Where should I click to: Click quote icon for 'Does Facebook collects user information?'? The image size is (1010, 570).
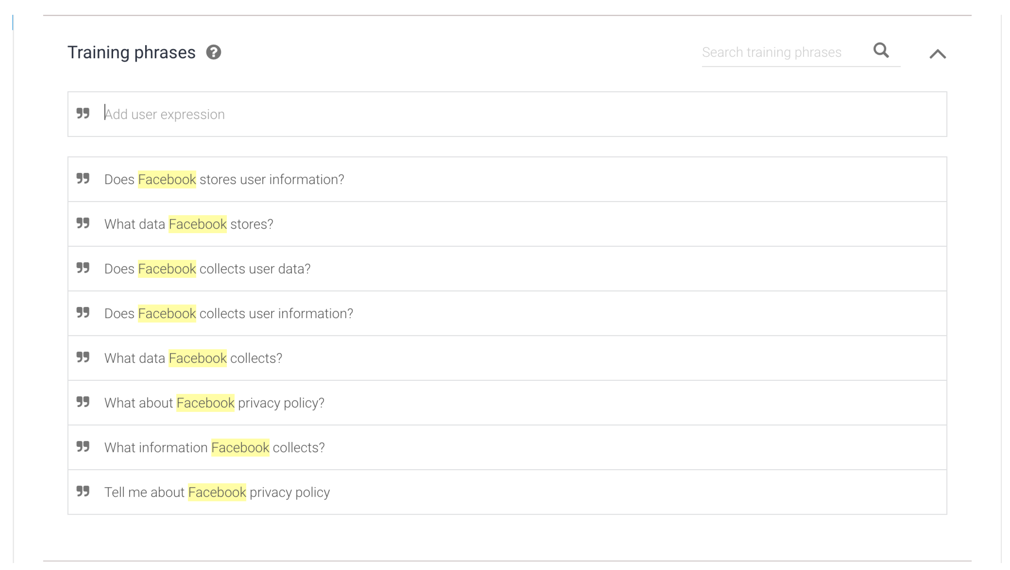(83, 312)
